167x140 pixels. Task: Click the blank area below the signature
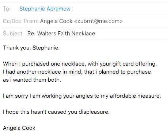pos(83,136)
